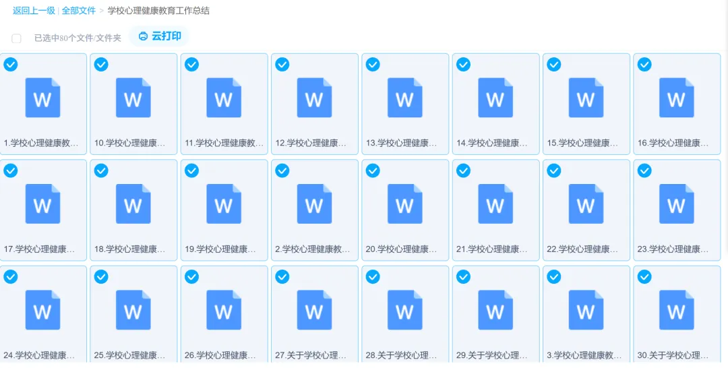Screen dimensions: 728x368
Task: Uncheck file 13.学校心理健康 selection tick
Action: click(373, 65)
